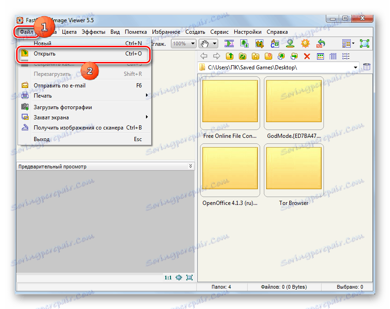Expand the folder path dropdown
This screenshot has height=309, width=390.
355,67
